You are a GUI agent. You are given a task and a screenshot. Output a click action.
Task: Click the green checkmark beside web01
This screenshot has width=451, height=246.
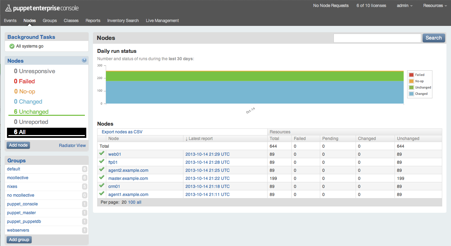[102, 153]
